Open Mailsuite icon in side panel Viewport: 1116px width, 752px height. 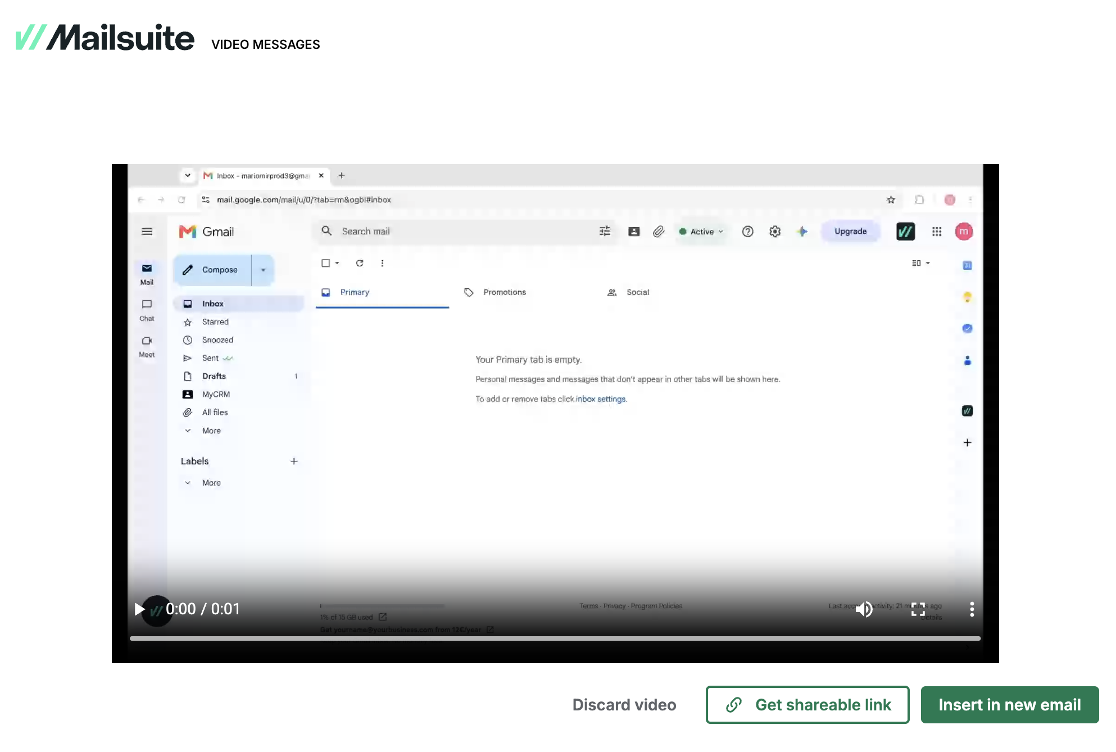tap(967, 411)
